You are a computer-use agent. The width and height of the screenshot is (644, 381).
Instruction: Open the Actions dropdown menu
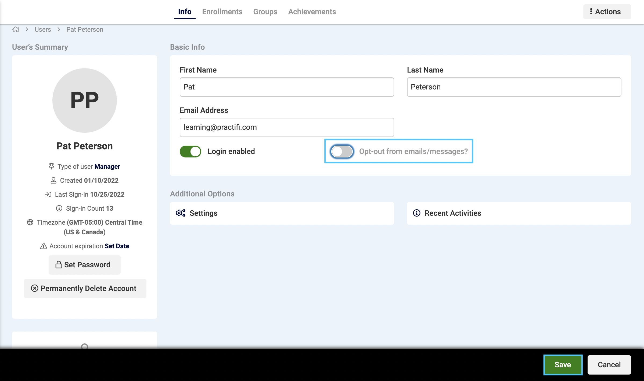click(x=607, y=12)
